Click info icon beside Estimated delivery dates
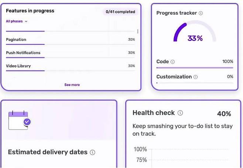243x168 pixels. pos(92,152)
